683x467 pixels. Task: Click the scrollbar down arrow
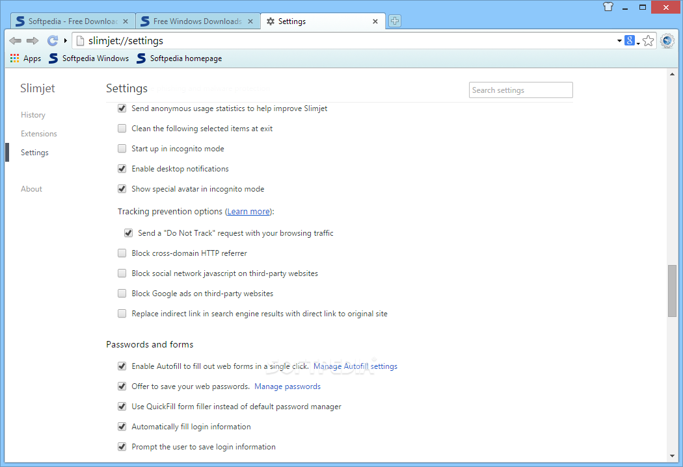672,456
